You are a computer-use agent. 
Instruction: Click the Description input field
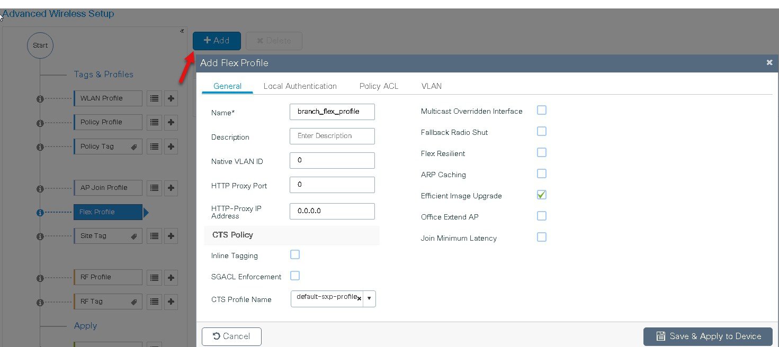[332, 136]
